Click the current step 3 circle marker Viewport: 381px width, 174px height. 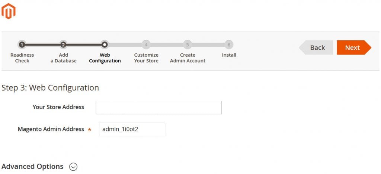click(x=105, y=45)
